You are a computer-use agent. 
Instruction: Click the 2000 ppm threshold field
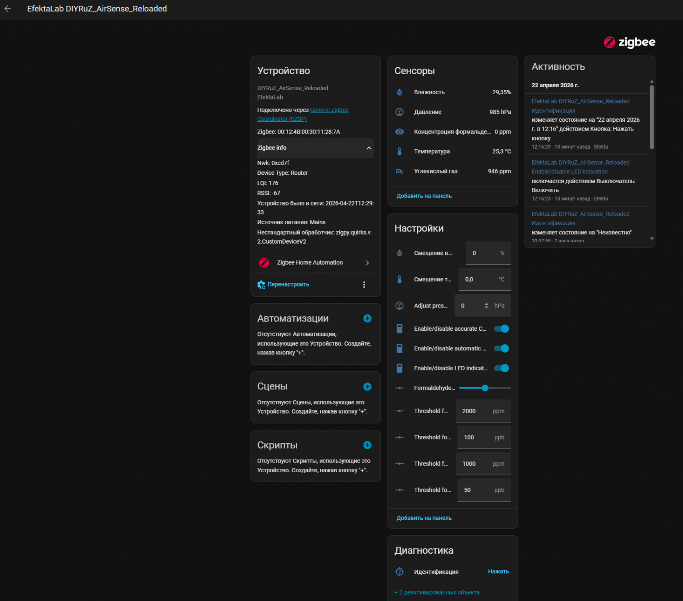tap(483, 411)
